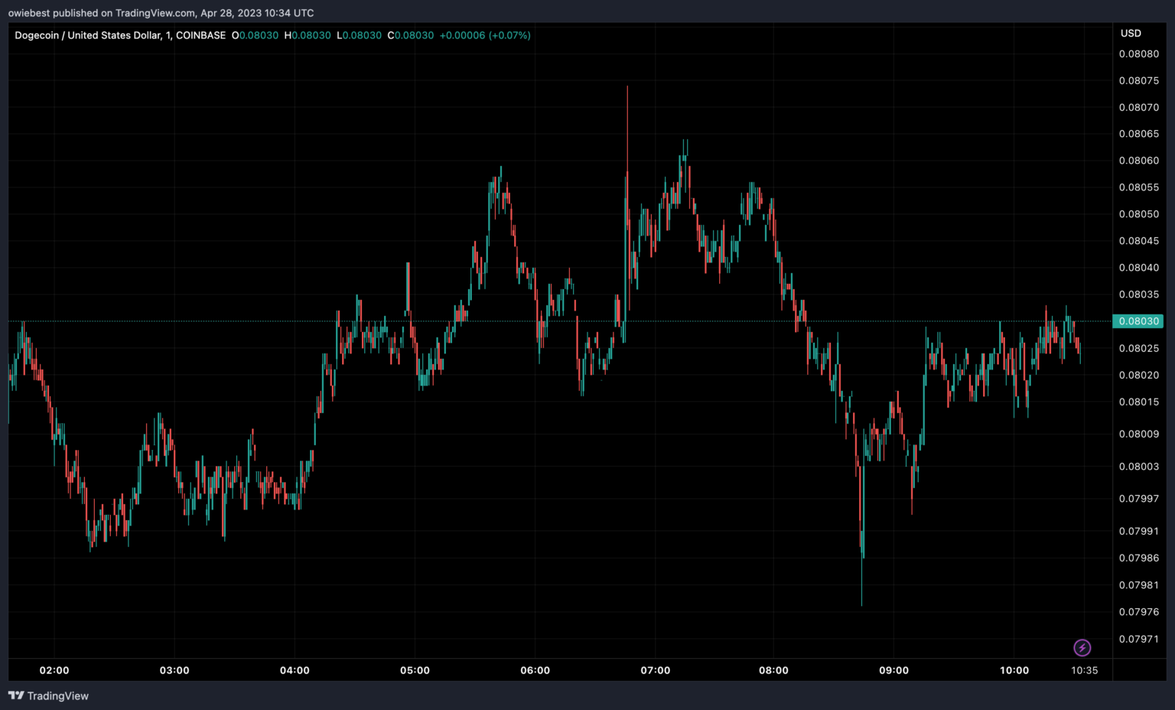Click the 0.07971 bottom price axis label
The height and width of the screenshot is (710, 1175).
point(1139,639)
